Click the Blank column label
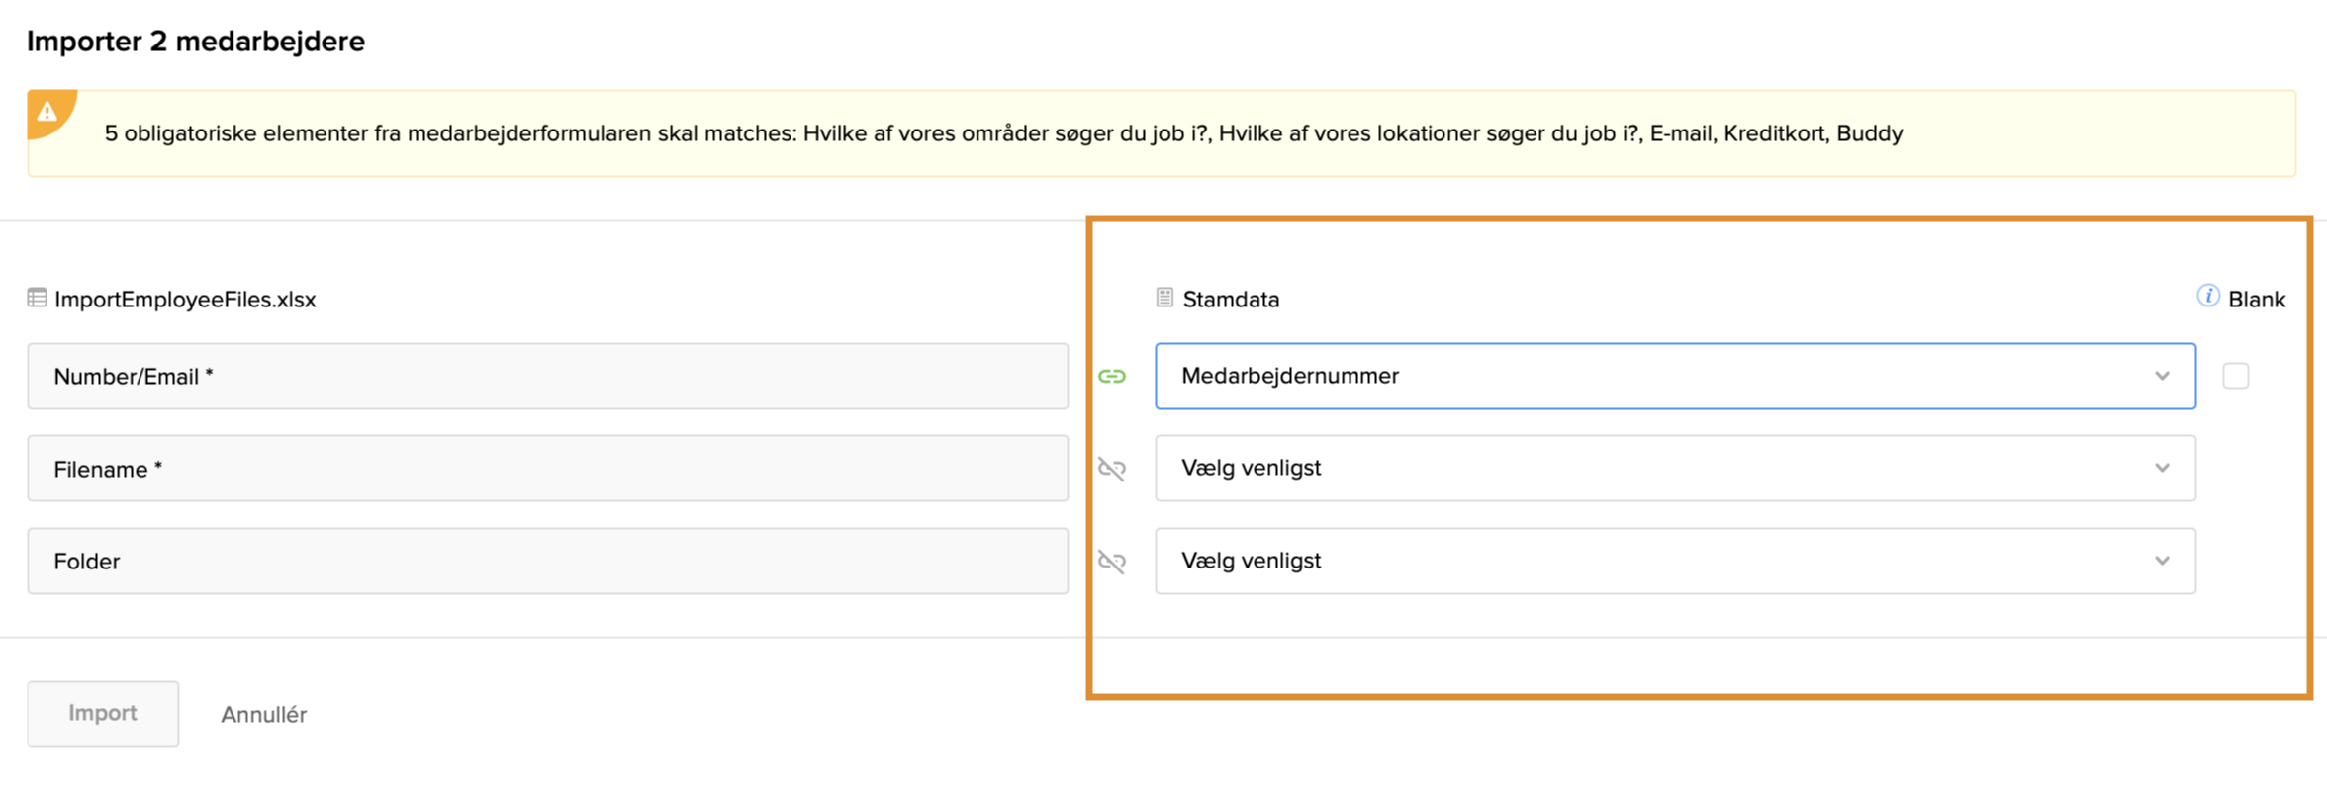Screen dimensions: 2327x787 pos(2256,300)
